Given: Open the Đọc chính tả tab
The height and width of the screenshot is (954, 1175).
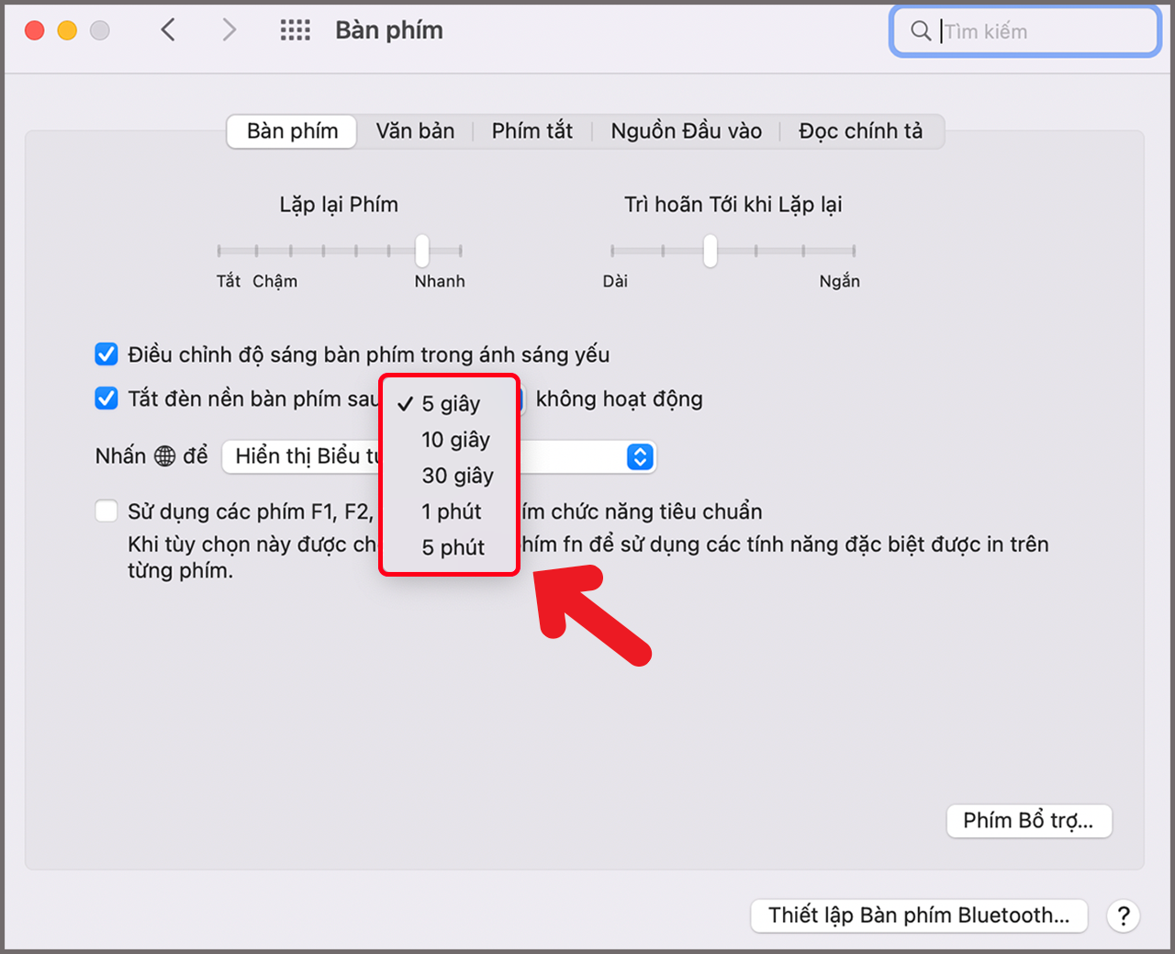Looking at the screenshot, I should click(860, 131).
